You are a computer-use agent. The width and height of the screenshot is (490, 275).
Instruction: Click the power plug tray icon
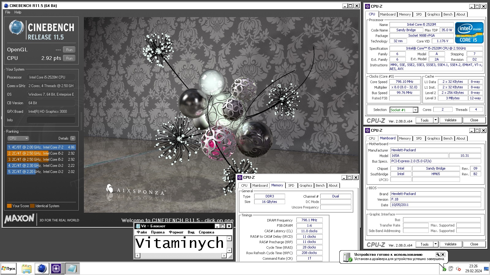click(451, 269)
